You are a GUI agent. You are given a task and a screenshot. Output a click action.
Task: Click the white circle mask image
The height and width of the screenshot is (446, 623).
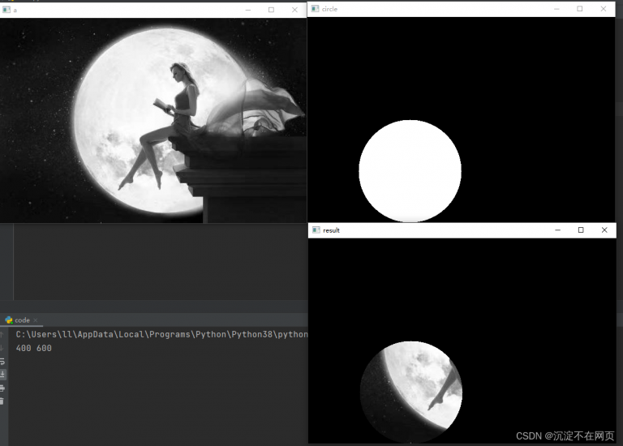click(410, 170)
